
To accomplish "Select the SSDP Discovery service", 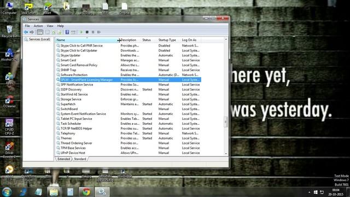I will pyautogui.click(x=129, y=90).
